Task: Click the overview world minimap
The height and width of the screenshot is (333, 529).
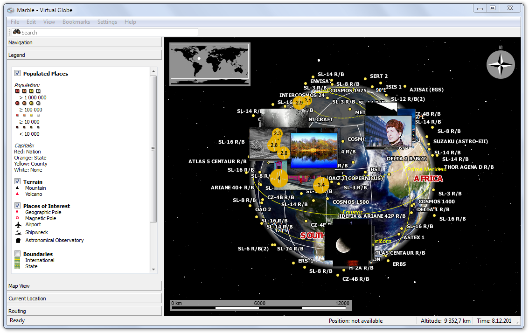Action: tap(210, 64)
